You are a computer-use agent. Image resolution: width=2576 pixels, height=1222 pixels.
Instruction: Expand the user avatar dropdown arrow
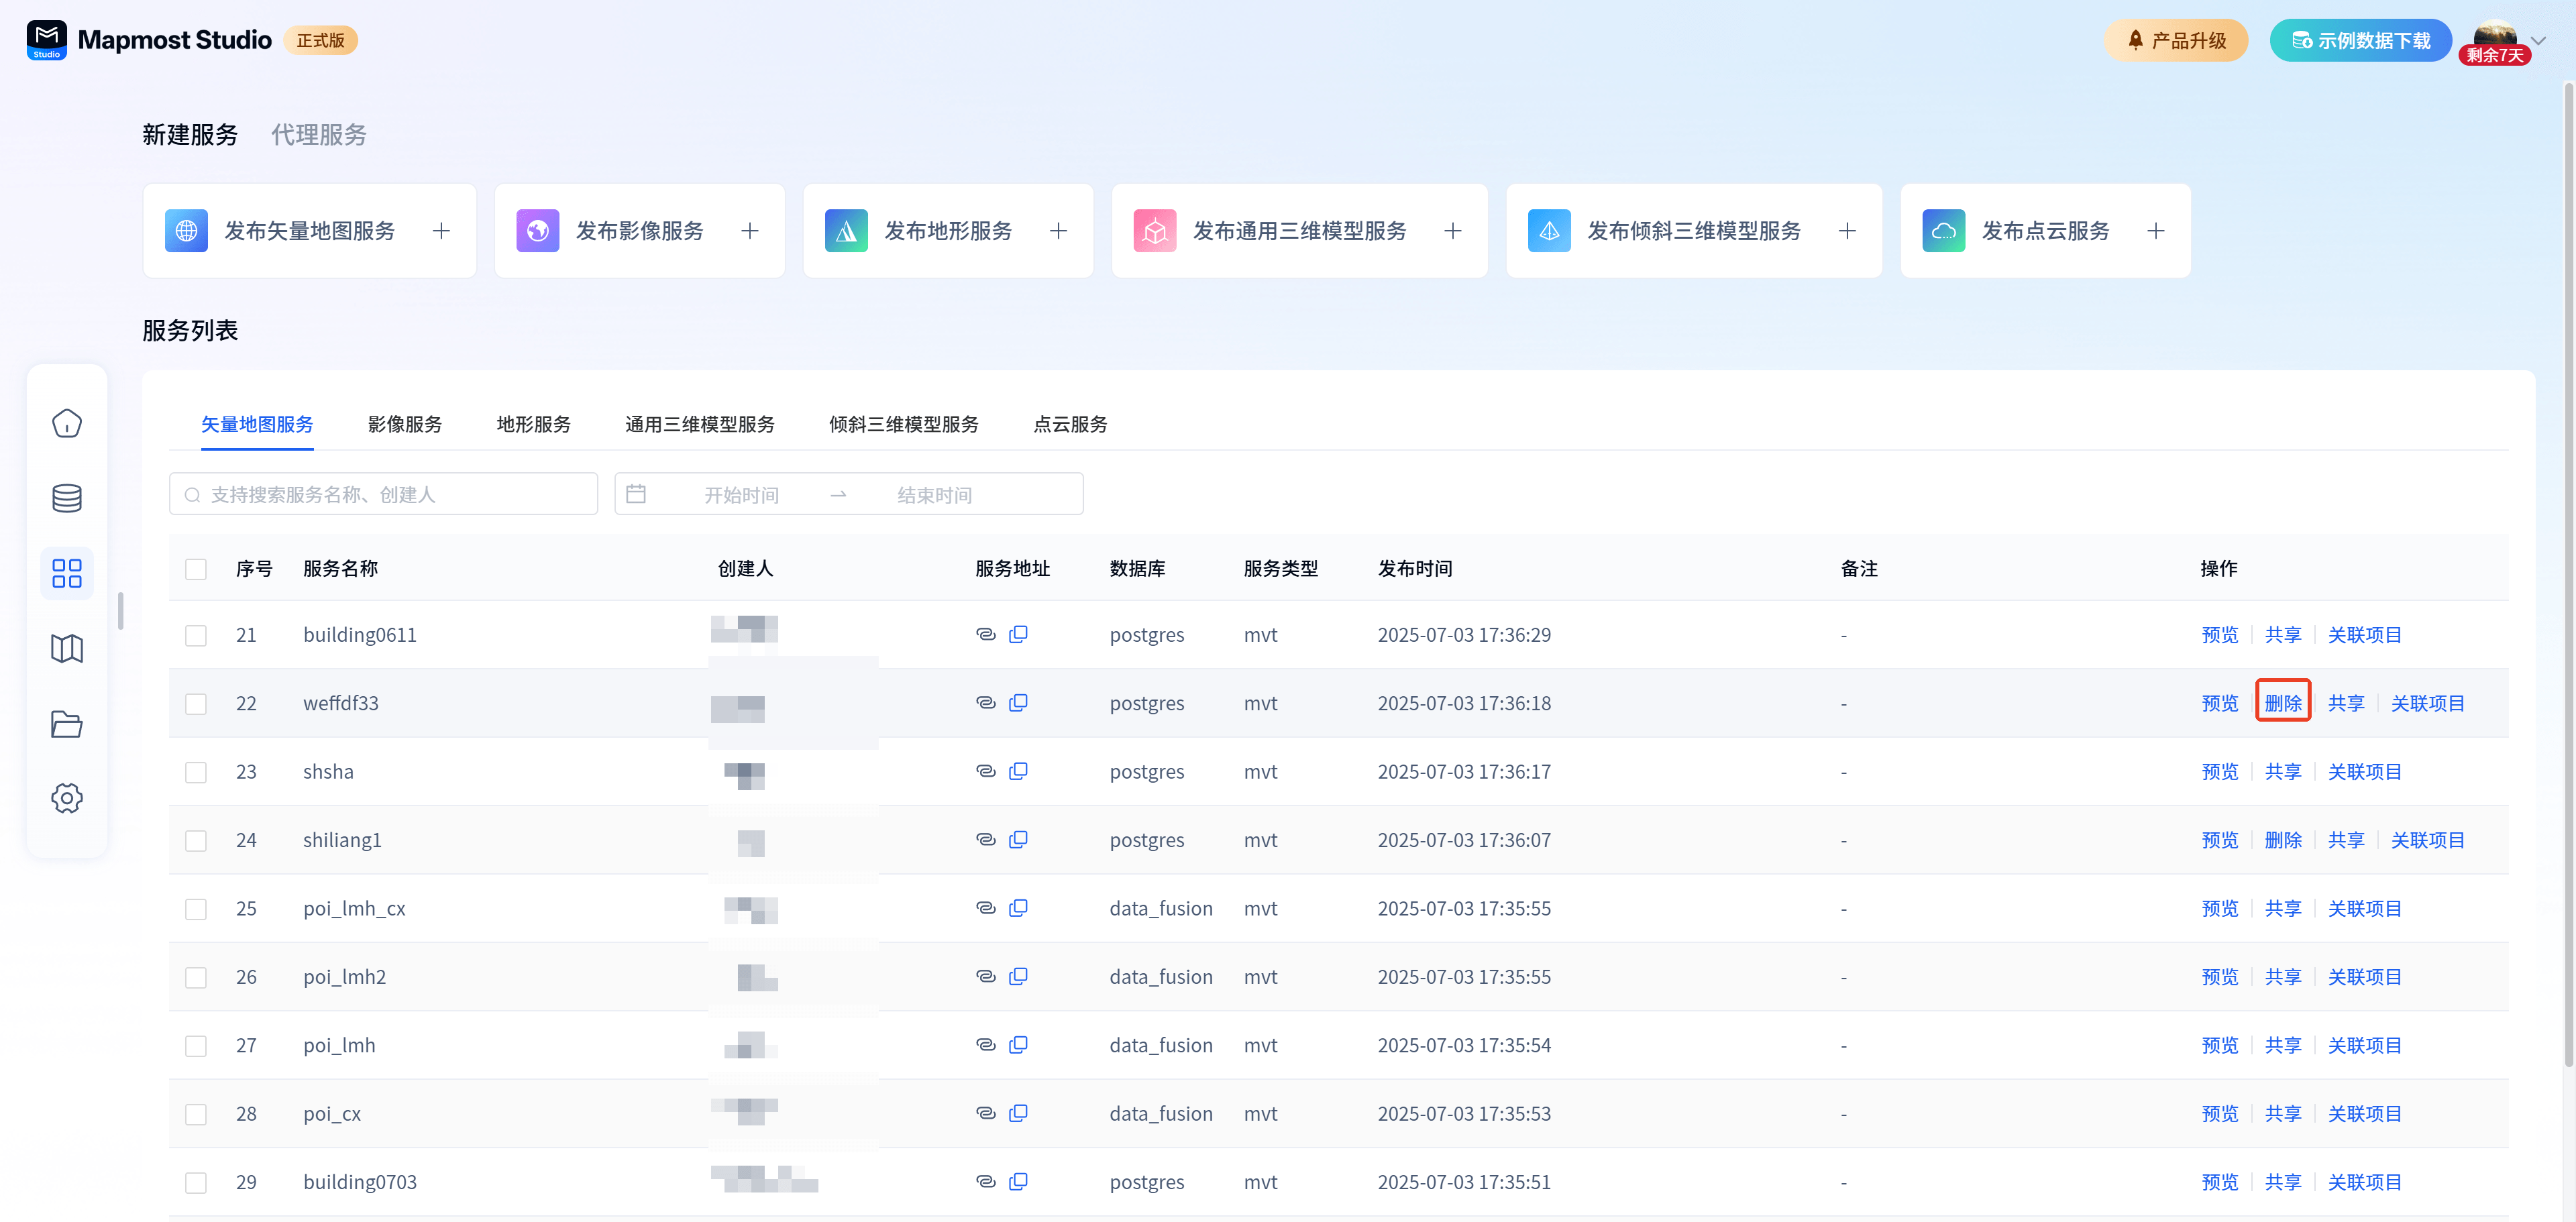(2538, 40)
